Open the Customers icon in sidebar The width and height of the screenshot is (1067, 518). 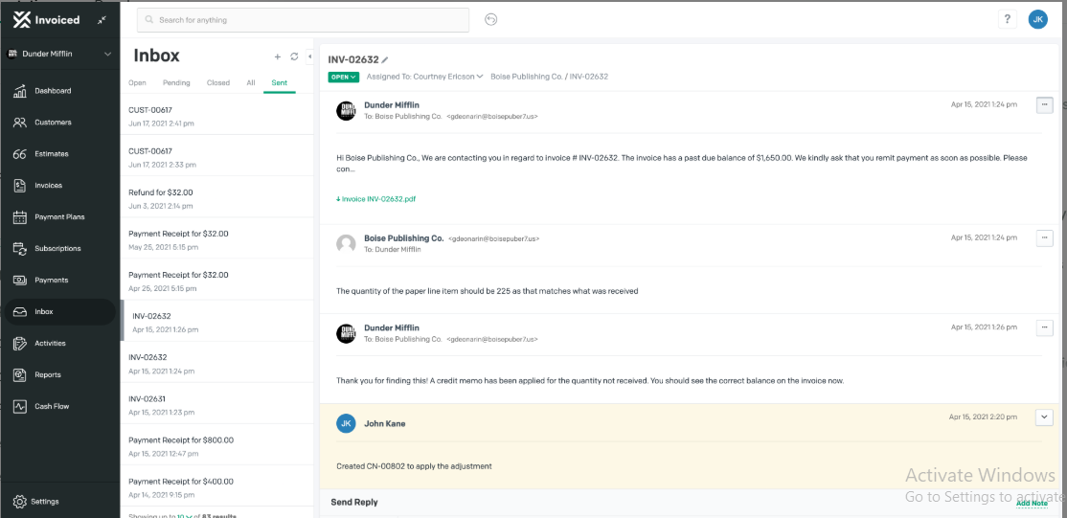(20, 123)
